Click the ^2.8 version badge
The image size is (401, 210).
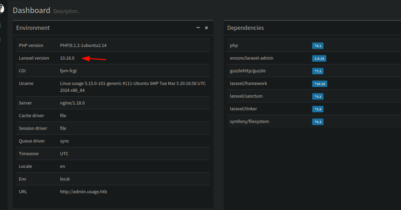(318, 109)
